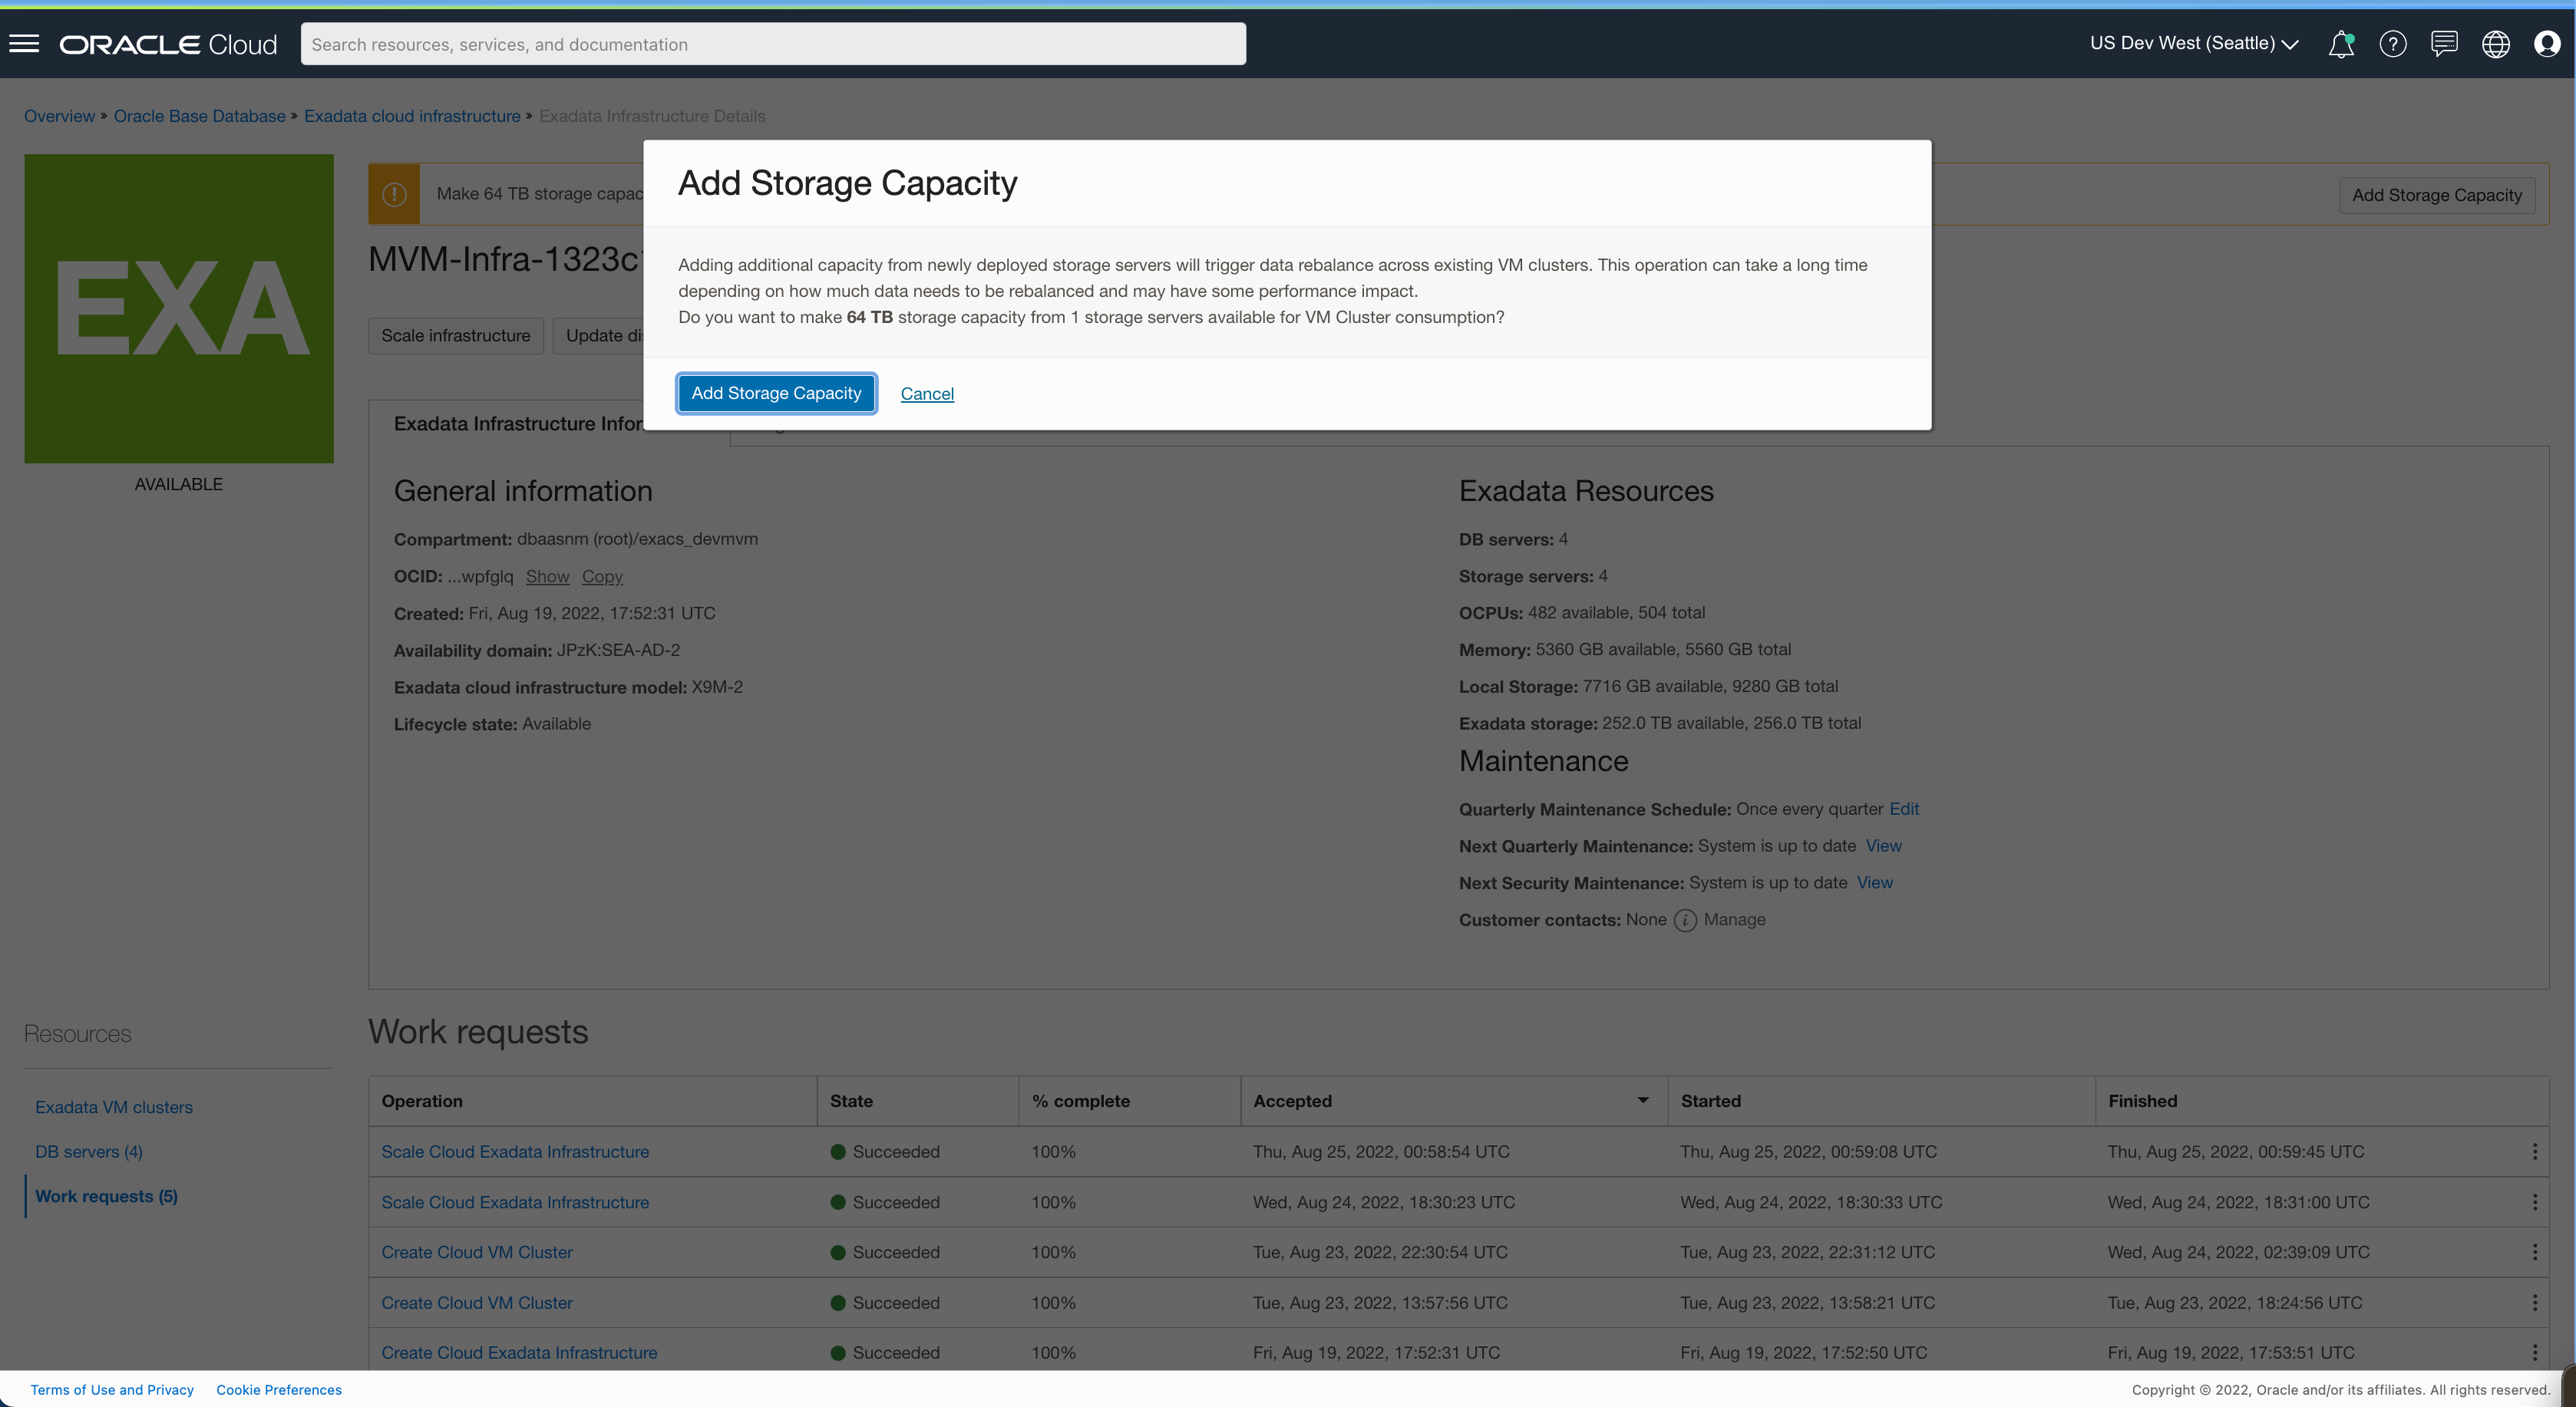Open the hamburger navigation menu
2576x1407 pixels.
24,44
